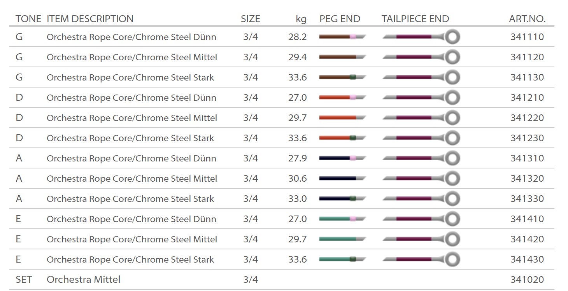
Task: Click the 30.6 kg tension value
Action: point(297,179)
